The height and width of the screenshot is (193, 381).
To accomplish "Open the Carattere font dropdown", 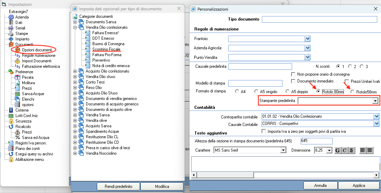I will [x=283, y=150].
